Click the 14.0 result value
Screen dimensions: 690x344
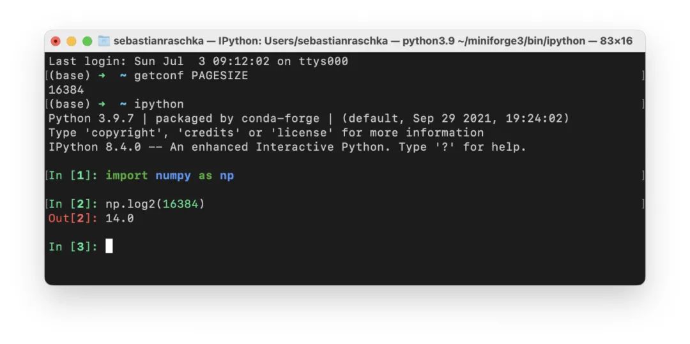click(x=119, y=218)
